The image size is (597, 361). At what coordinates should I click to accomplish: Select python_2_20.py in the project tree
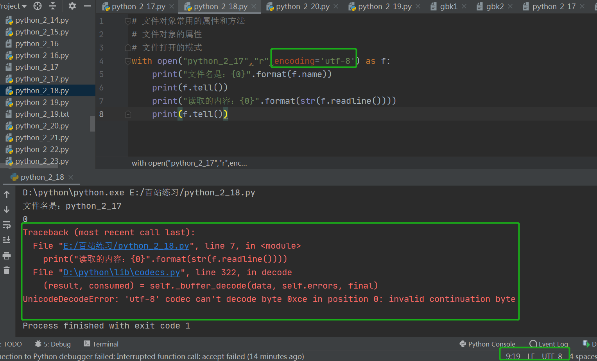pyautogui.click(x=42, y=126)
